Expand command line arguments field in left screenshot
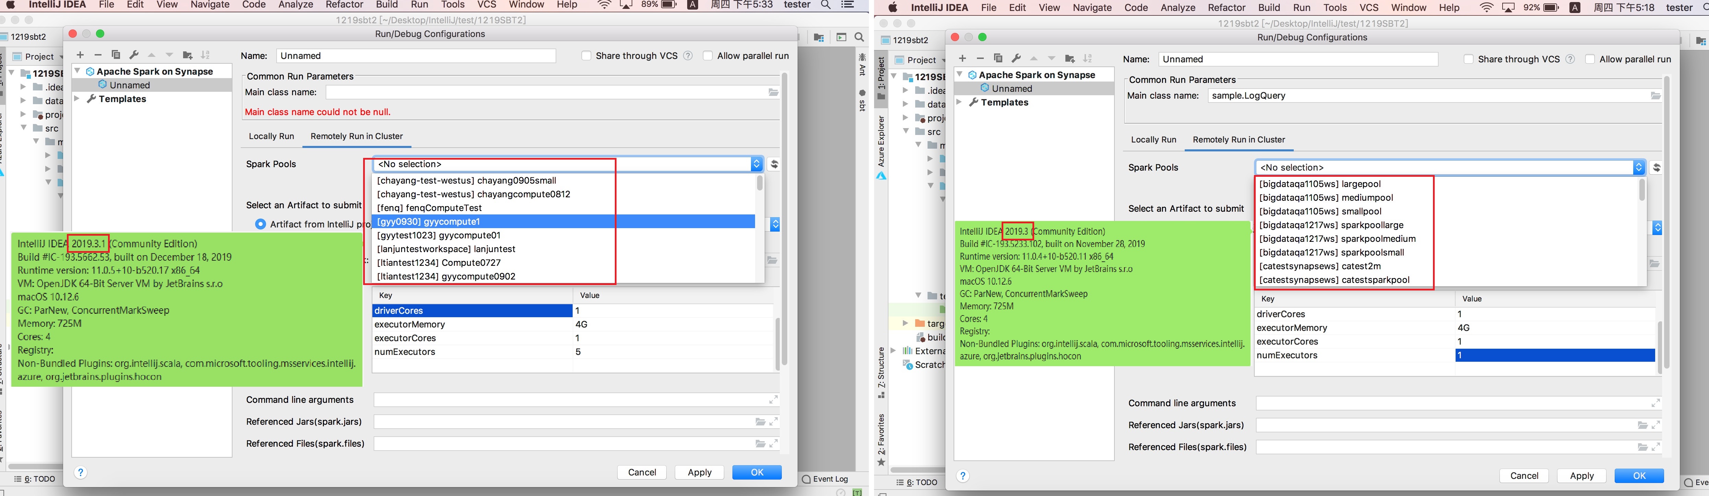The width and height of the screenshot is (1709, 496). (x=774, y=400)
